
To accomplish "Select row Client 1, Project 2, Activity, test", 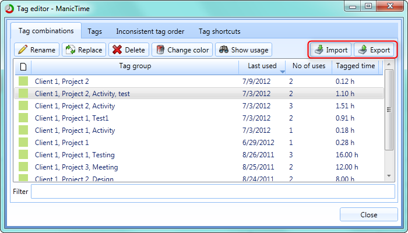I will (x=199, y=94).
